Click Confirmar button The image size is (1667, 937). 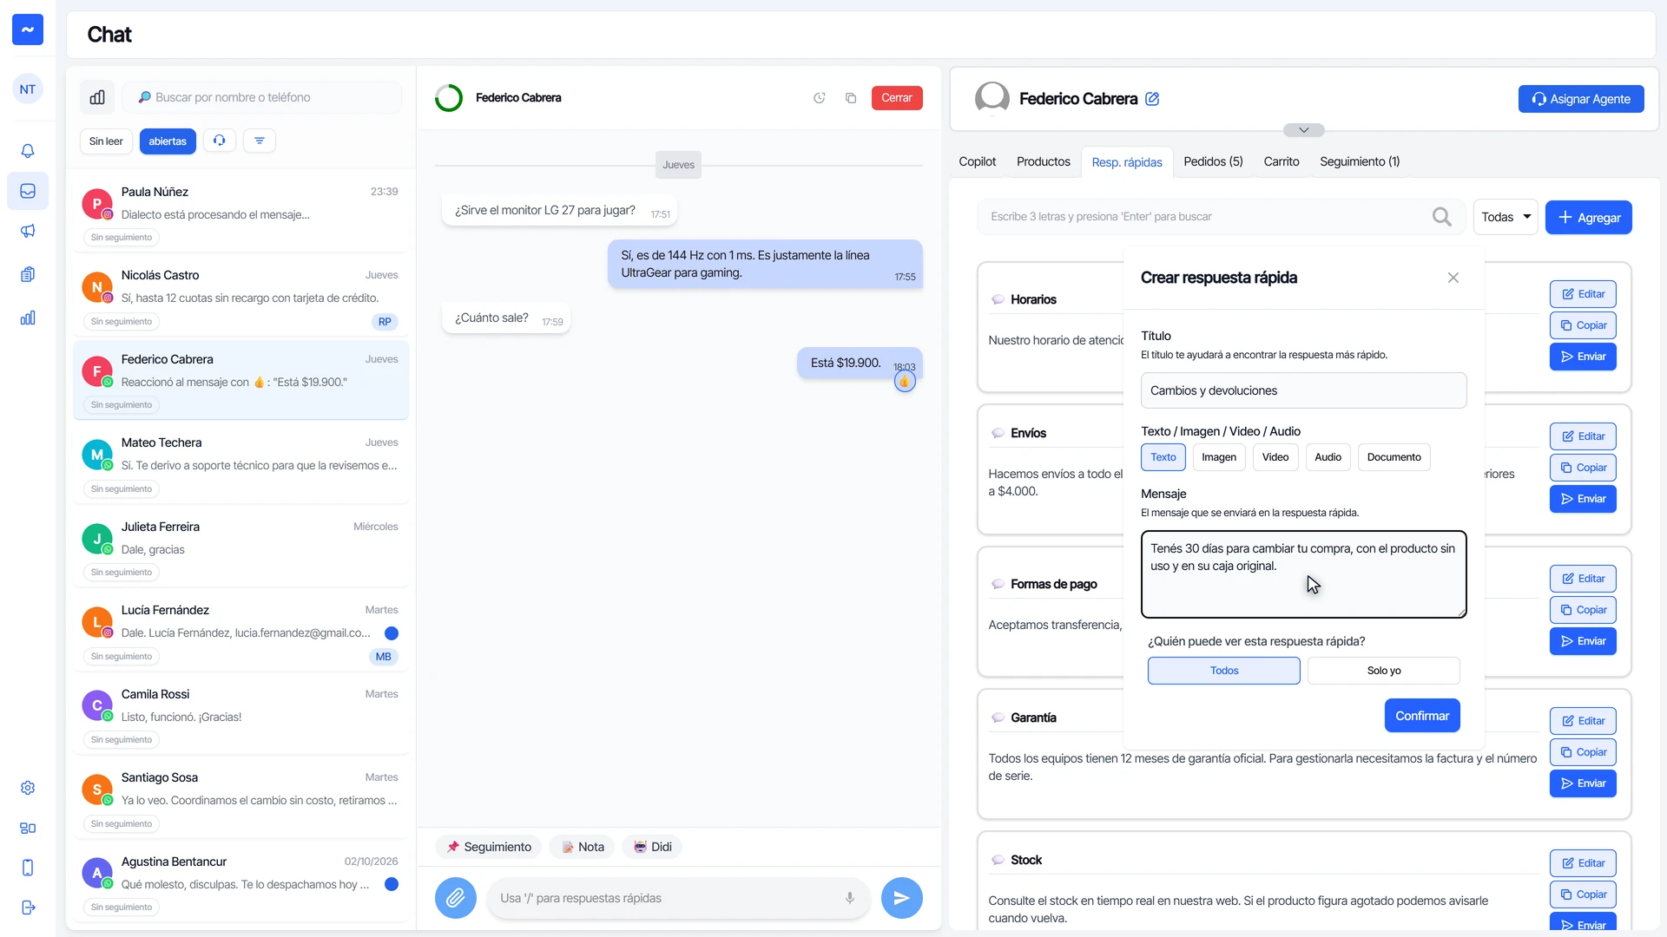point(1422,716)
